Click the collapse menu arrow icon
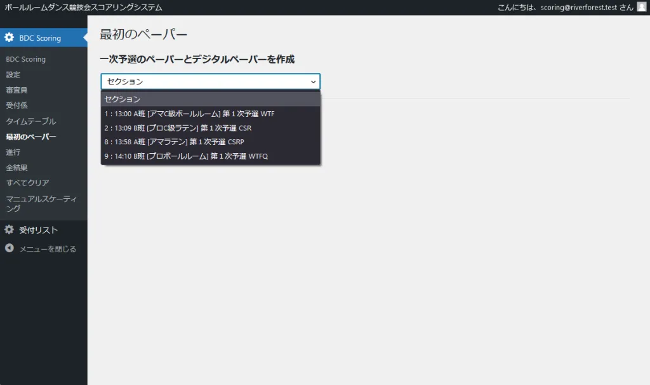 (x=10, y=248)
